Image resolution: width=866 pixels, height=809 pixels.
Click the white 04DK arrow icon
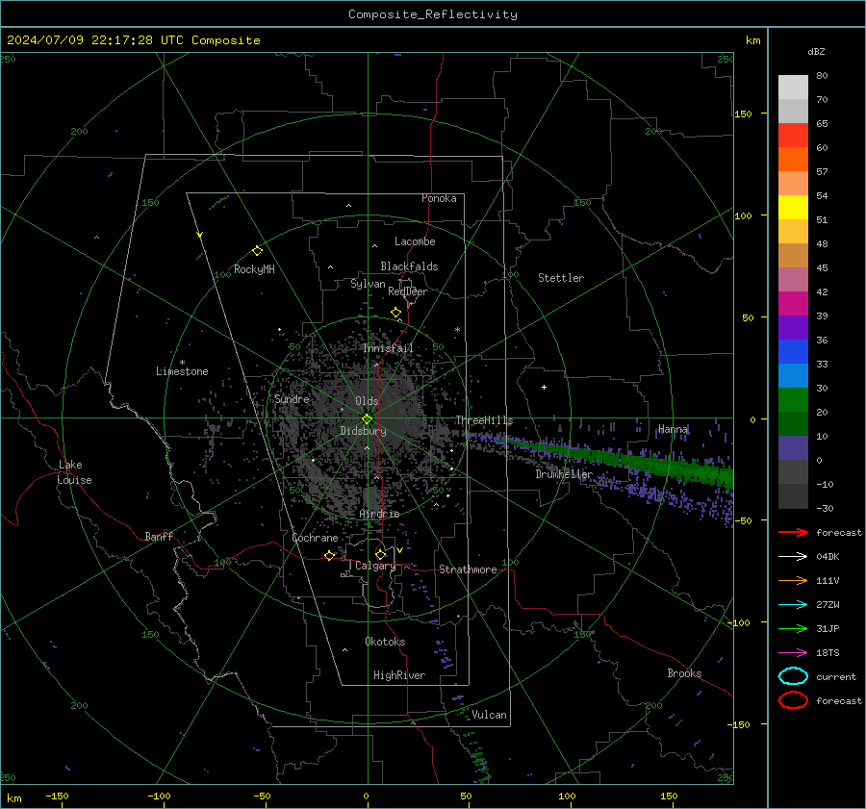coord(793,557)
